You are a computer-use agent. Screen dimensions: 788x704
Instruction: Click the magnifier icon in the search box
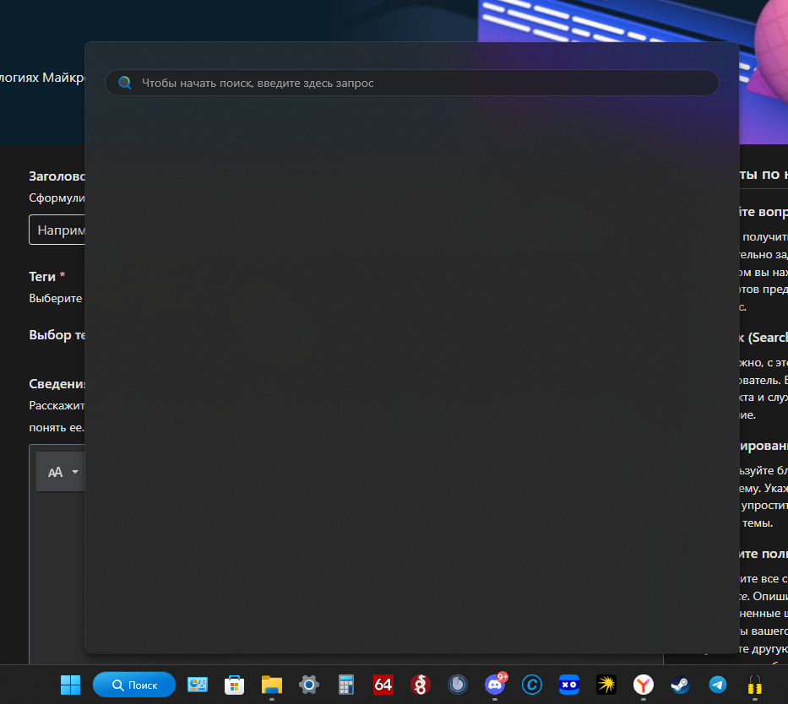pos(125,83)
